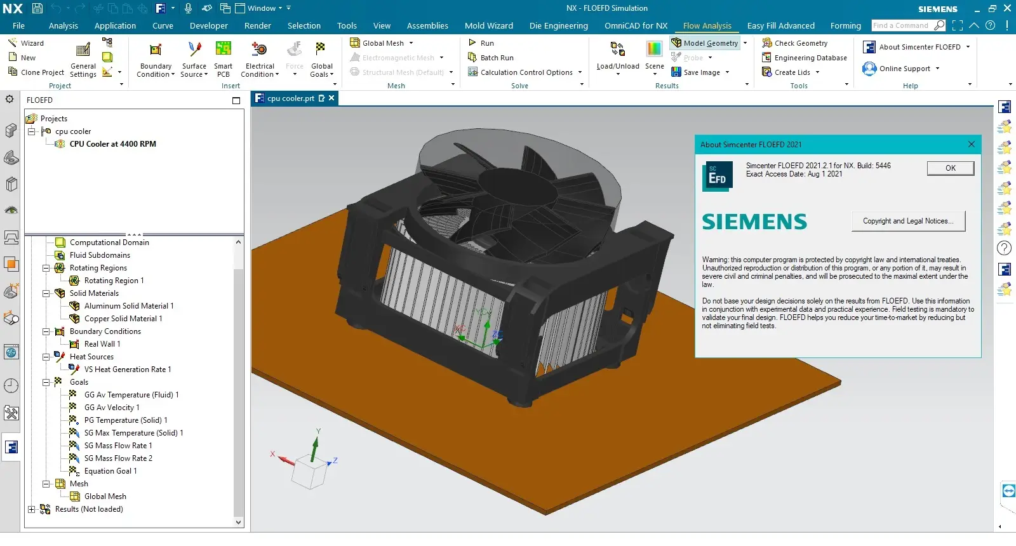Select Surface Source tool
1016x546 pixels.
pos(194,60)
